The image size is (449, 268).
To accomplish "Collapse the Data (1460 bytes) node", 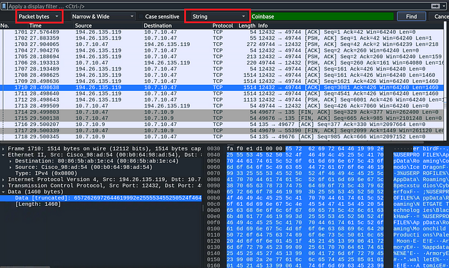I will click(x=3, y=192).
